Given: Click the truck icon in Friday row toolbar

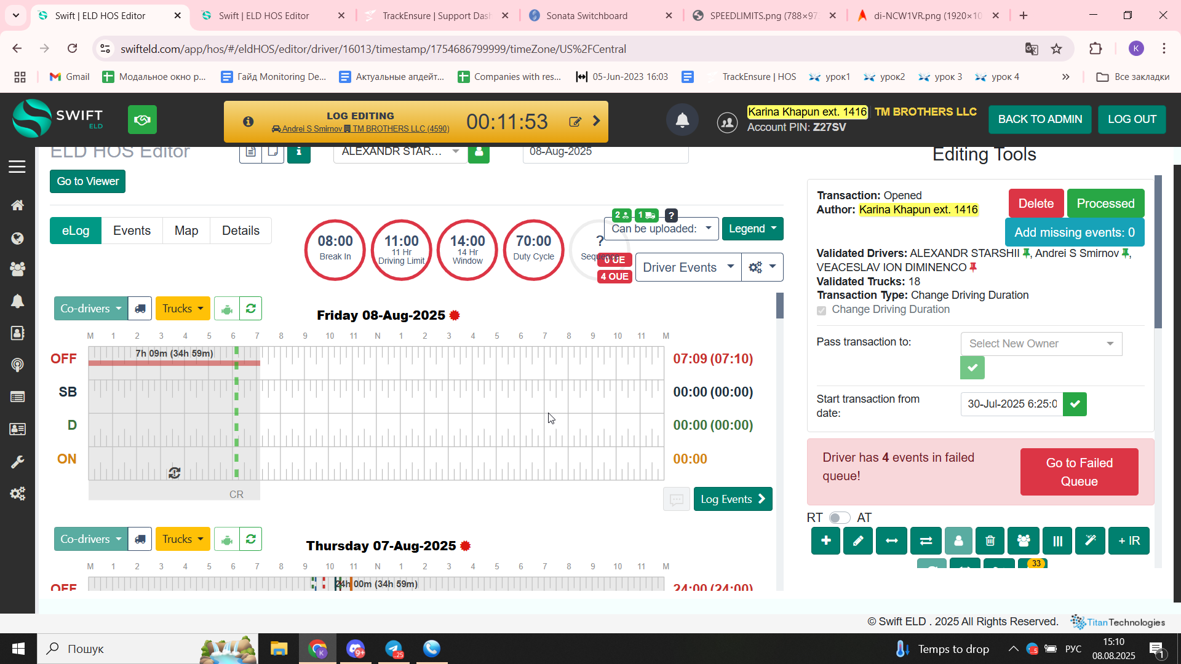Looking at the screenshot, I should click(x=140, y=309).
